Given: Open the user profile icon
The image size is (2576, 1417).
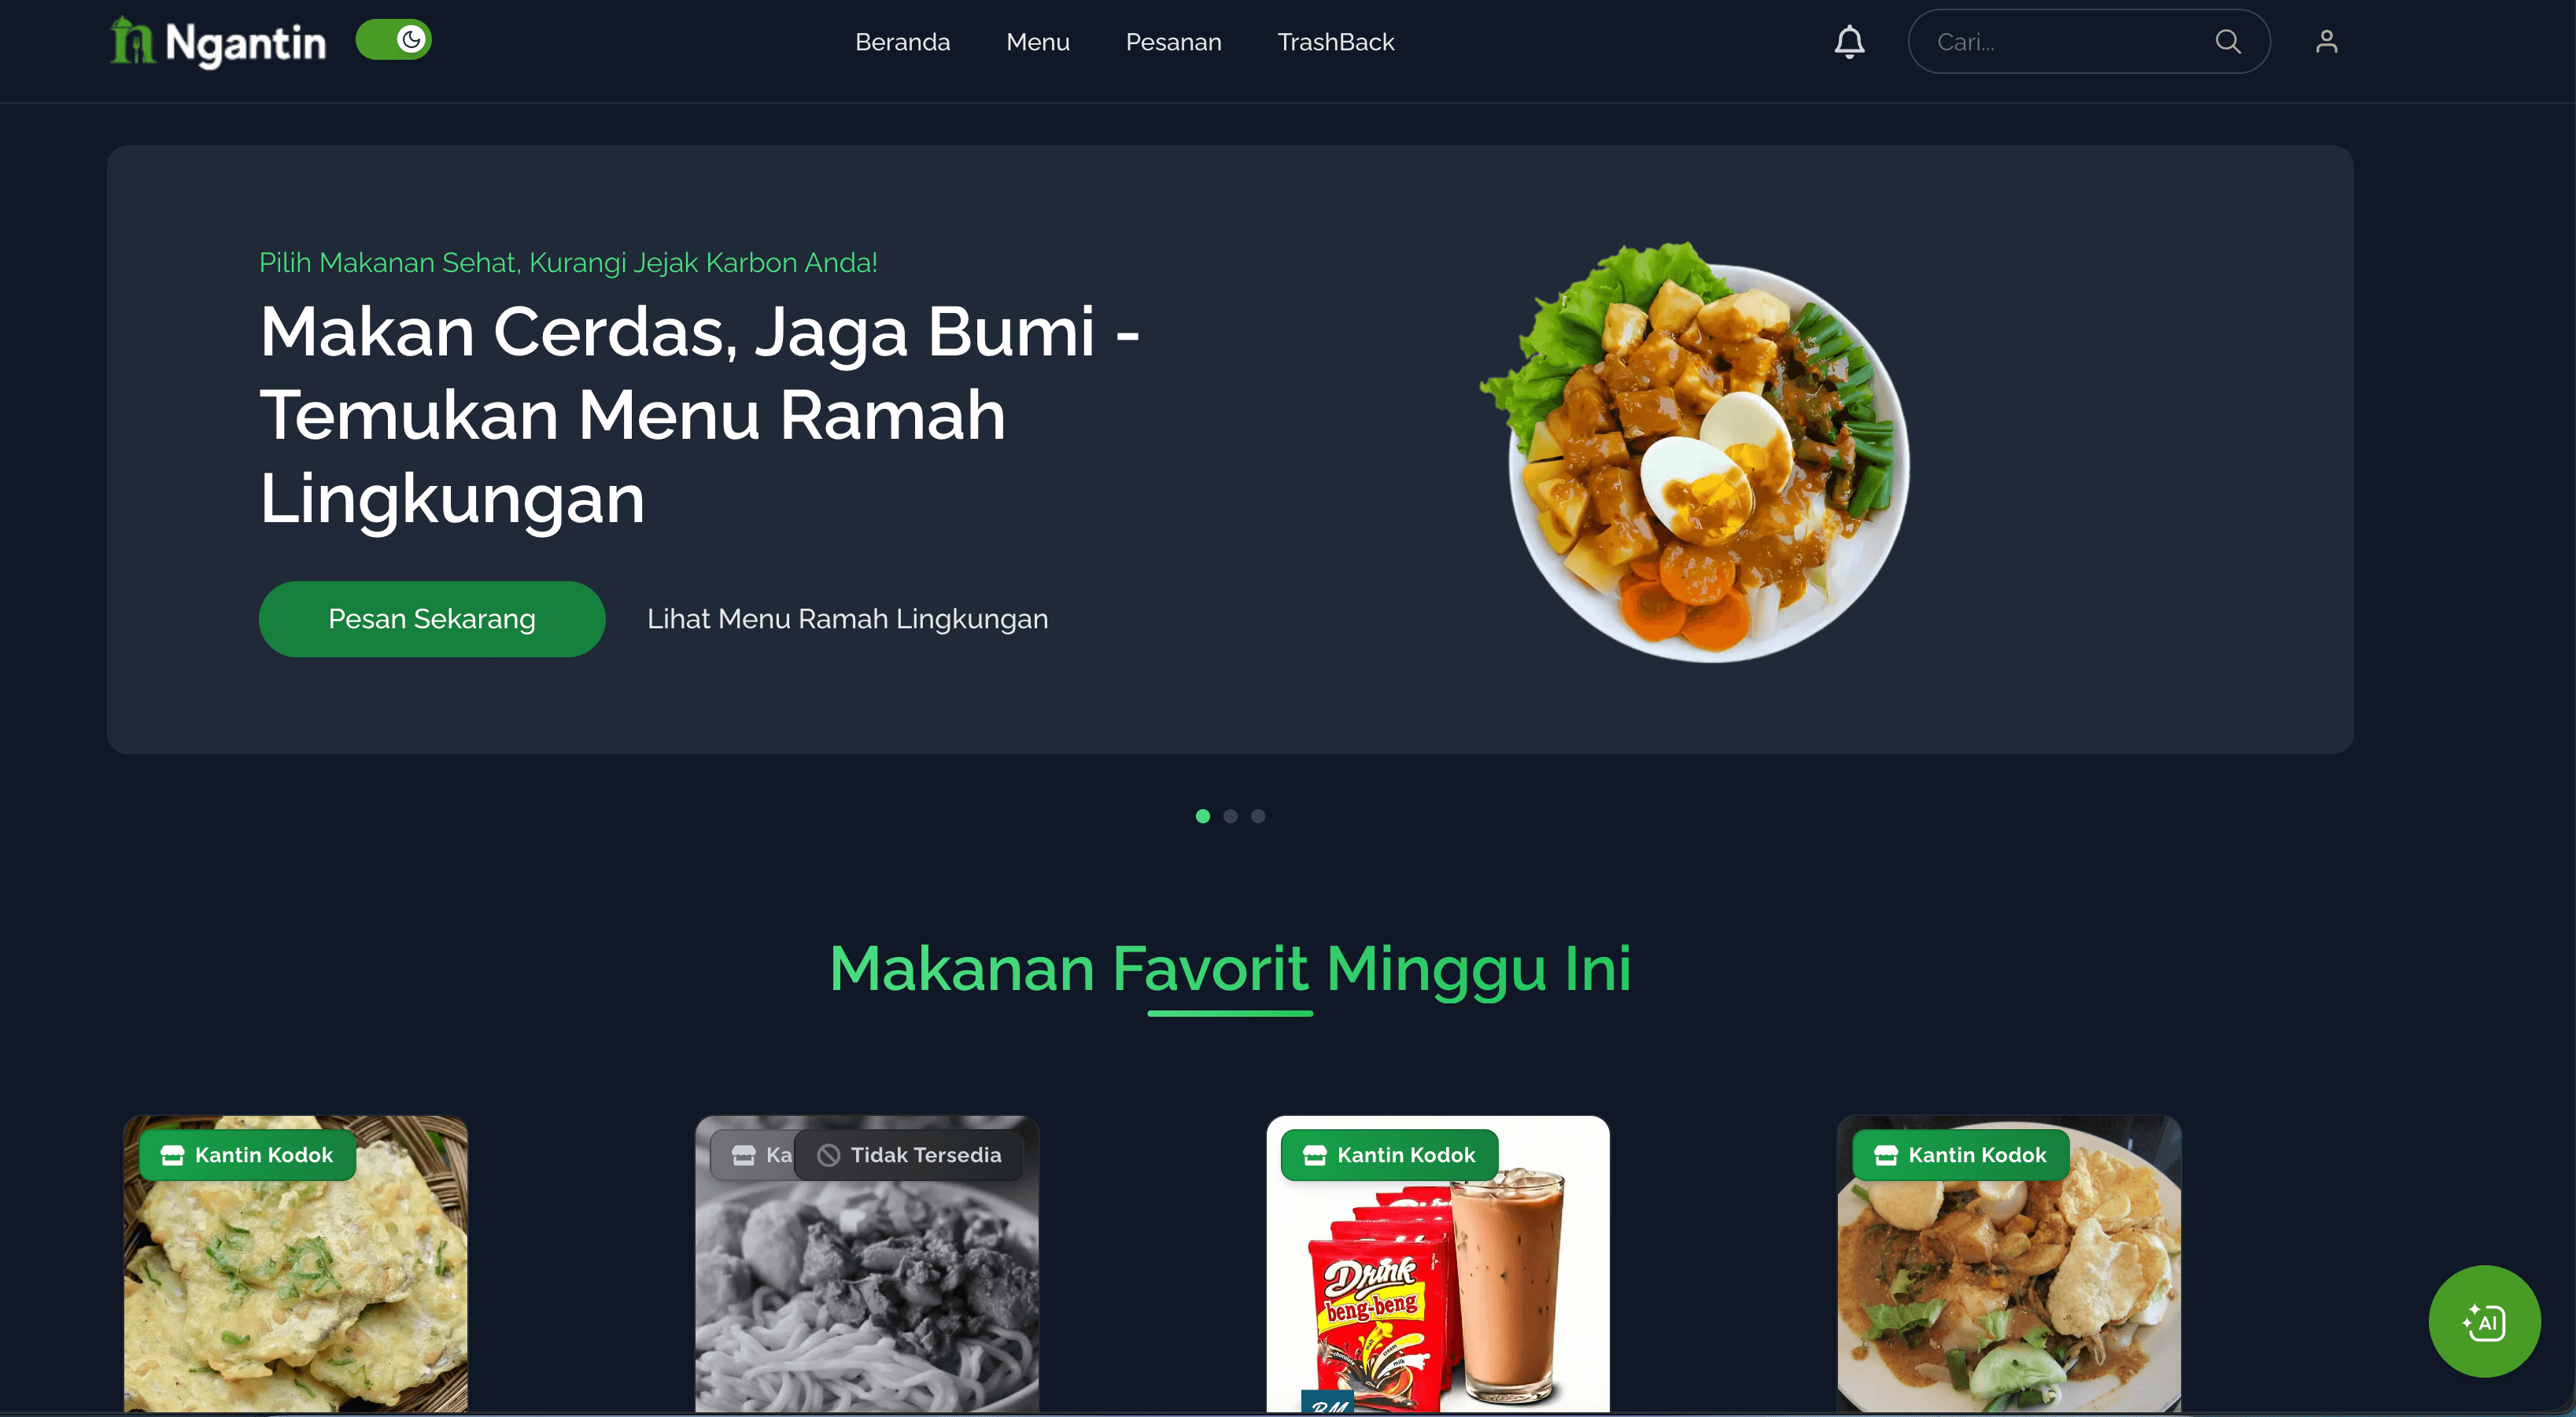Looking at the screenshot, I should click(2326, 42).
